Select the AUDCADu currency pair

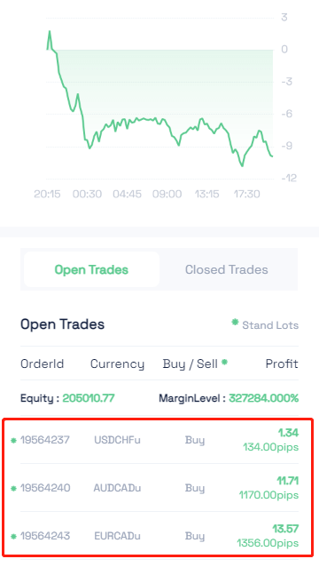pos(117,488)
